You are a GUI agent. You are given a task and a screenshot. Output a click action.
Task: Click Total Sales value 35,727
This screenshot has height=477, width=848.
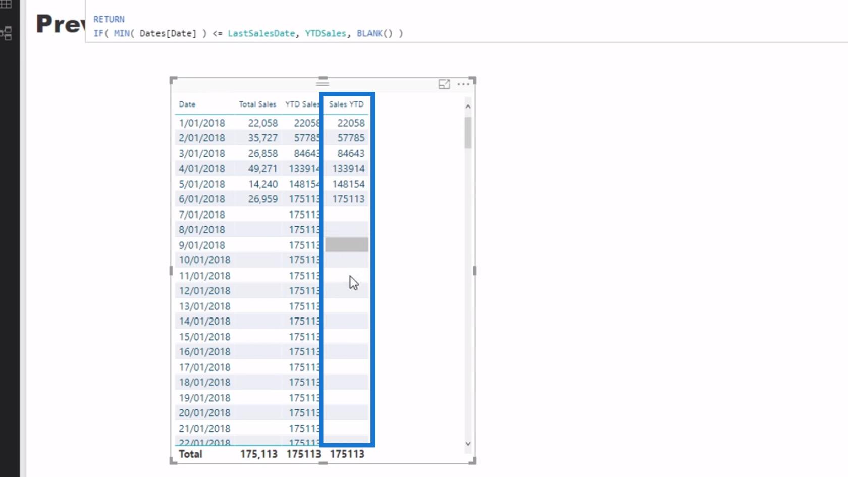pyautogui.click(x=263, y=138)
